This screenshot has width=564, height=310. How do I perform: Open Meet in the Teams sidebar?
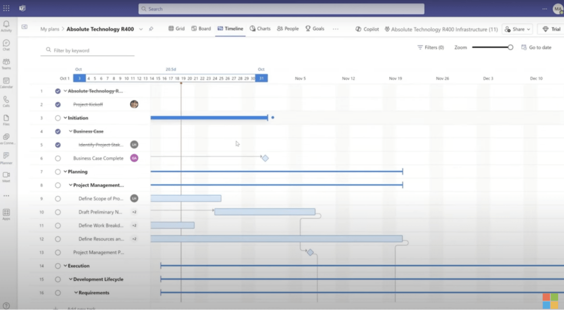tap(6, 177)
